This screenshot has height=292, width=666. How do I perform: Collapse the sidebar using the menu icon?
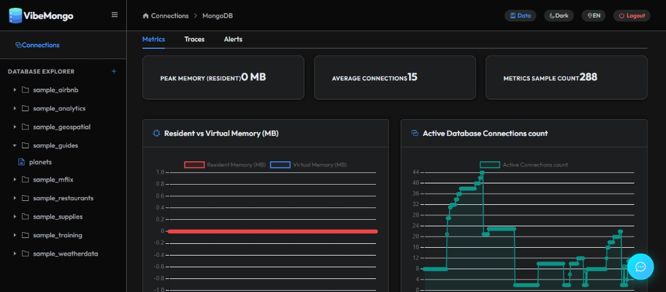click(114, 15)
